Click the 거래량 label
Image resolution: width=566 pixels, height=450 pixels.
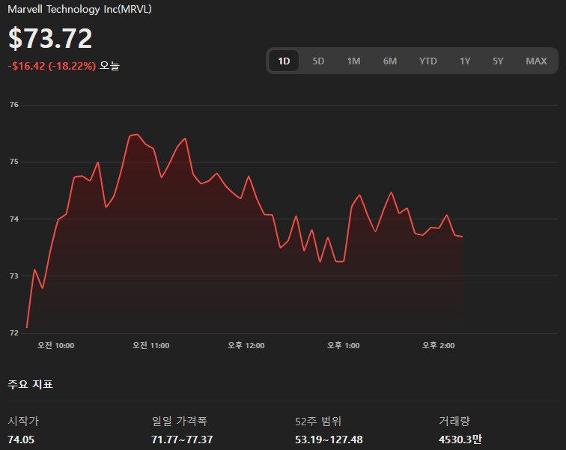(x=454, y=421)
